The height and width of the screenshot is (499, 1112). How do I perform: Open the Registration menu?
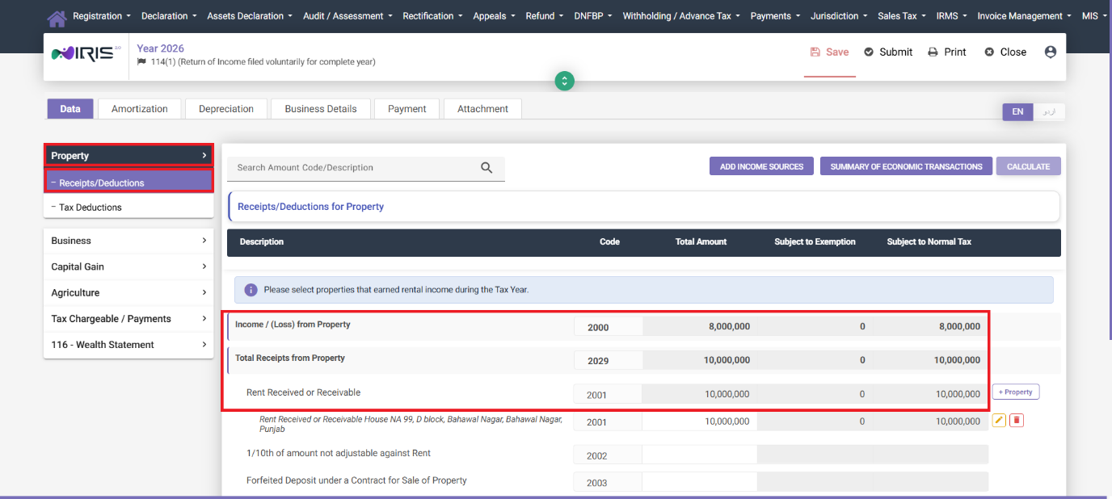(x=102, y=16)
